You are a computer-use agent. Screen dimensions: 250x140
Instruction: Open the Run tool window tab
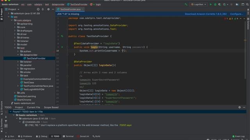(x=10, y=136)
